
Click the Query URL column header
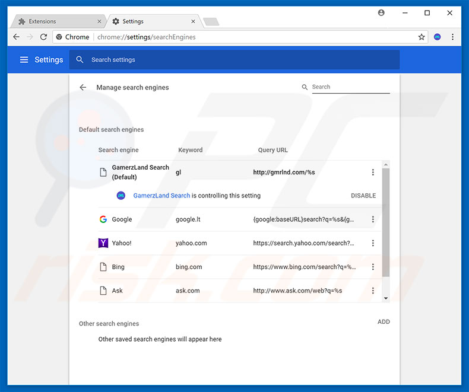pyautogui.click(x=272, y=149)
